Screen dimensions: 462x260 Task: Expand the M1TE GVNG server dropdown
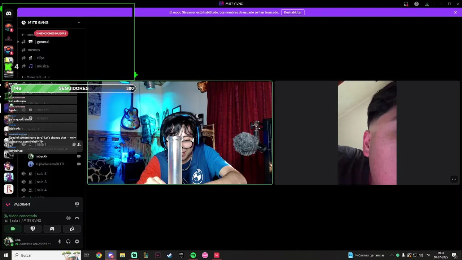tap(79, 22)
